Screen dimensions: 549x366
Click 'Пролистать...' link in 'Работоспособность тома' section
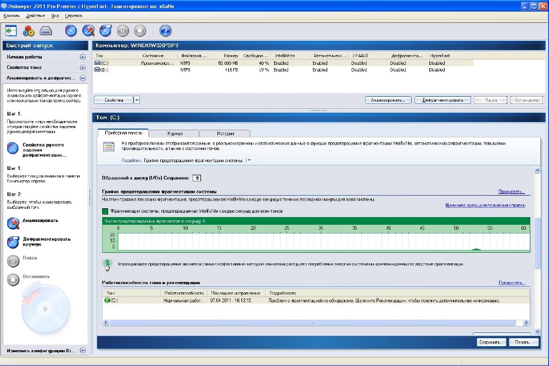512,282
